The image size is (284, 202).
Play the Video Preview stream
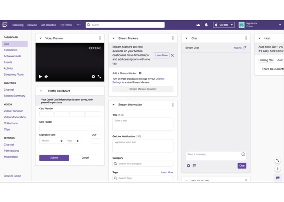40,76
